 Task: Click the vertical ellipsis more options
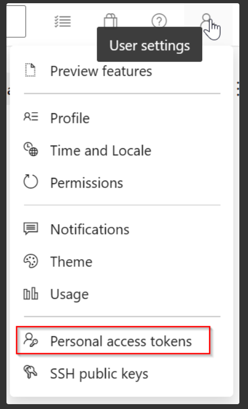click(x=238, y=89)
